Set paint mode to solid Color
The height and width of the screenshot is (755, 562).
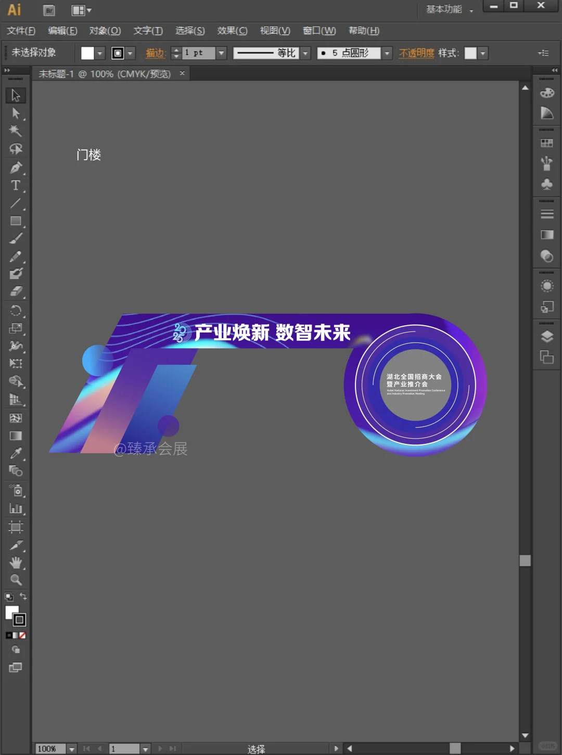[9, 635]
